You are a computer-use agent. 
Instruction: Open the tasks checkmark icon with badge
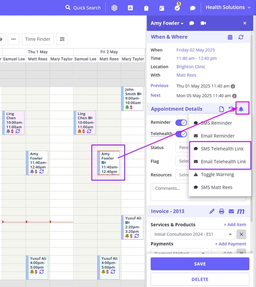point(177,8)
